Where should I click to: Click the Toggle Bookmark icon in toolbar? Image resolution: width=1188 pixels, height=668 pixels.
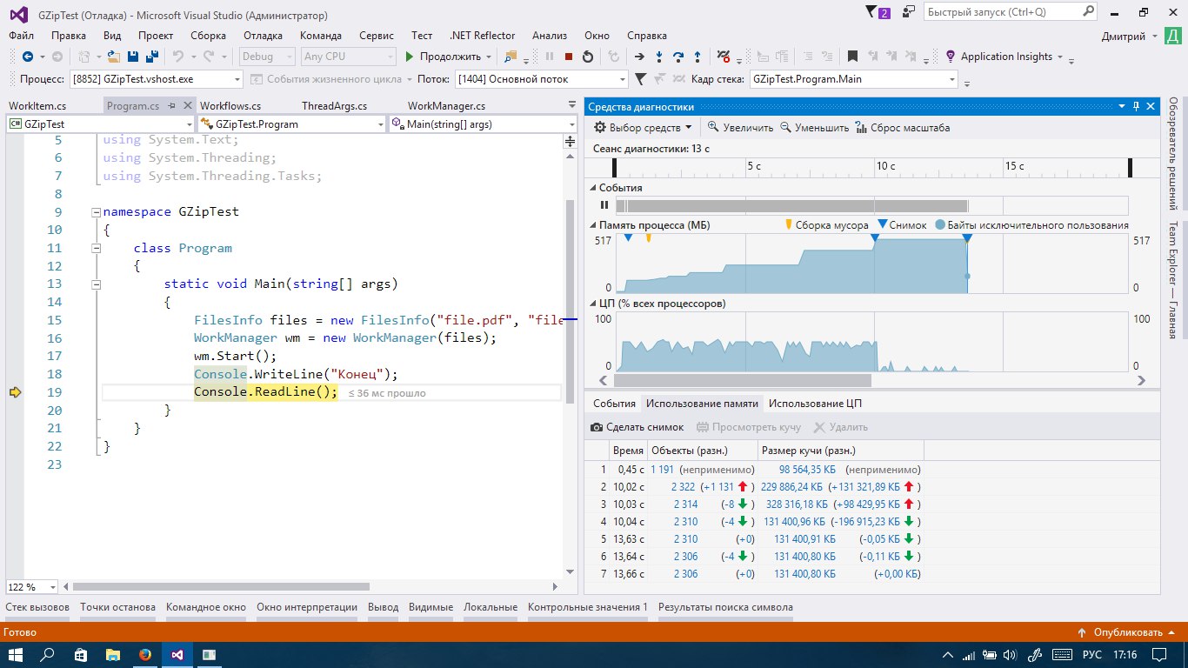click(852, 57)
